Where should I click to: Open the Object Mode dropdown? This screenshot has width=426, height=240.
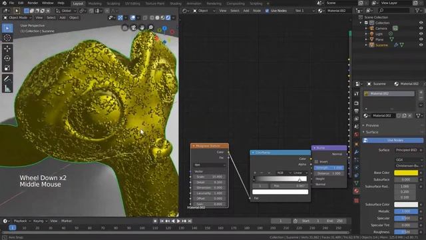[18, 18]
